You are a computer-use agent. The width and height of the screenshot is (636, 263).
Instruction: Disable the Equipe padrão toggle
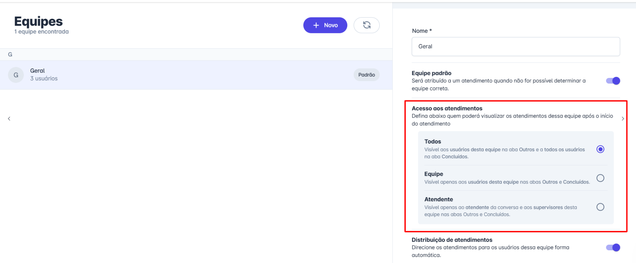613,81
